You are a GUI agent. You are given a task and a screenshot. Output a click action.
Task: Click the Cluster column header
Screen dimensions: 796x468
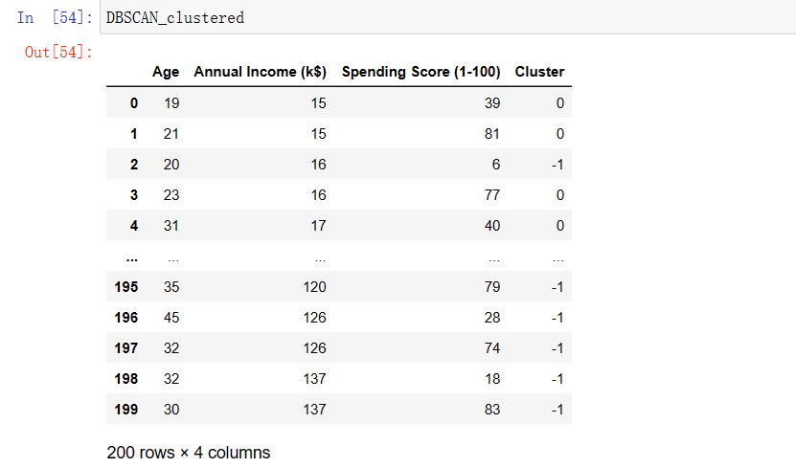click(539, 72)
